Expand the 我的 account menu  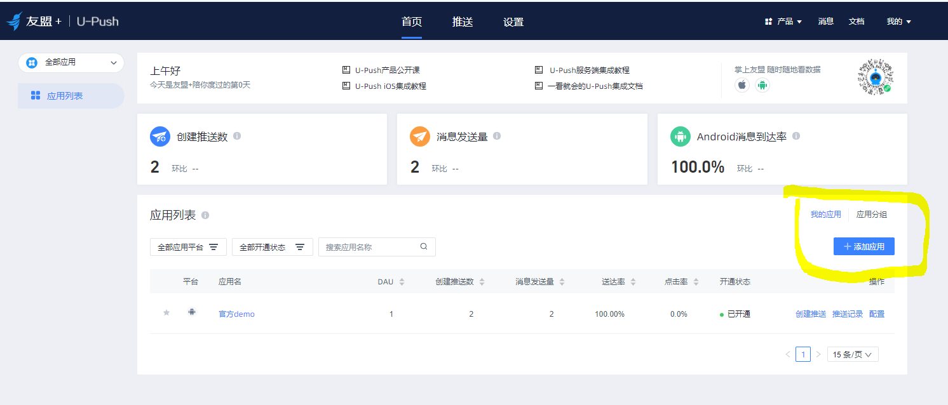coord(899,22)
